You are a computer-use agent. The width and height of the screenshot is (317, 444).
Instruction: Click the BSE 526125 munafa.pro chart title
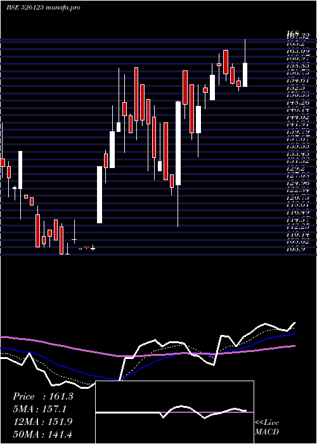click(43, 8)
